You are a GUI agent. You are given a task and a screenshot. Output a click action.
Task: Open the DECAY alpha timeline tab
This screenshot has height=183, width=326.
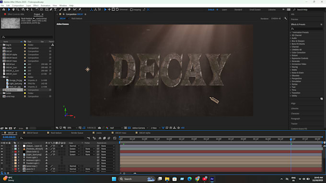(x=145, y=133)
